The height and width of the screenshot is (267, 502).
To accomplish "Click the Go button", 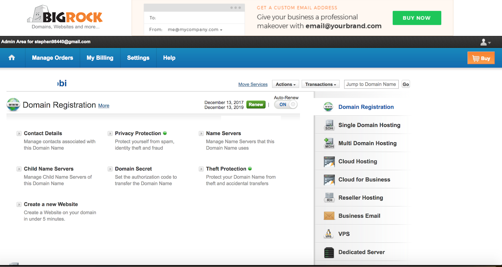I will click(406, 84).
